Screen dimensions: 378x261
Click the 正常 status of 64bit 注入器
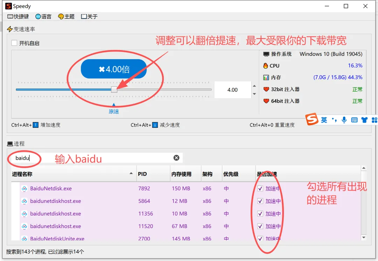pyautogui.click(x=357, y=101)
